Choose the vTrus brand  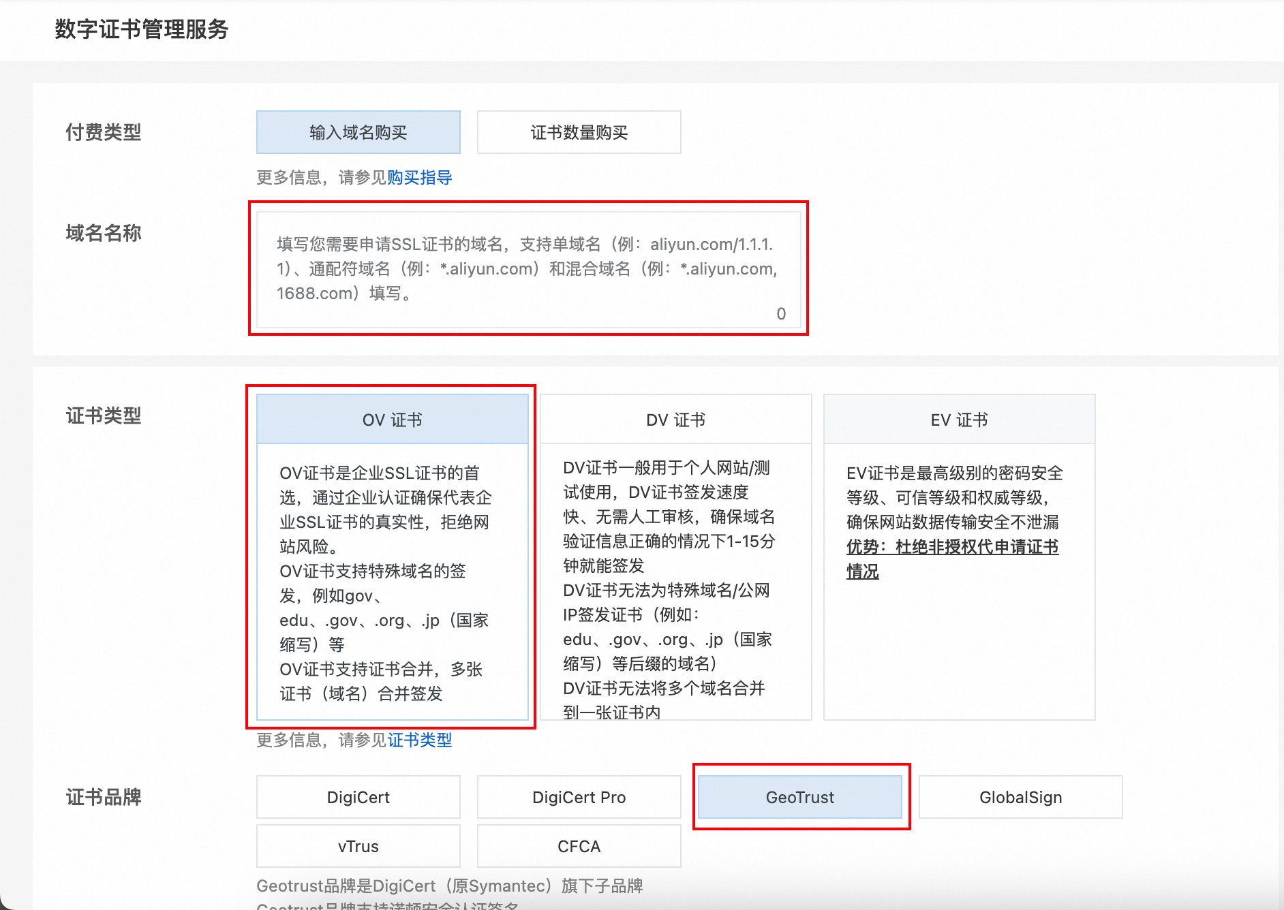[x=358, y=846]
